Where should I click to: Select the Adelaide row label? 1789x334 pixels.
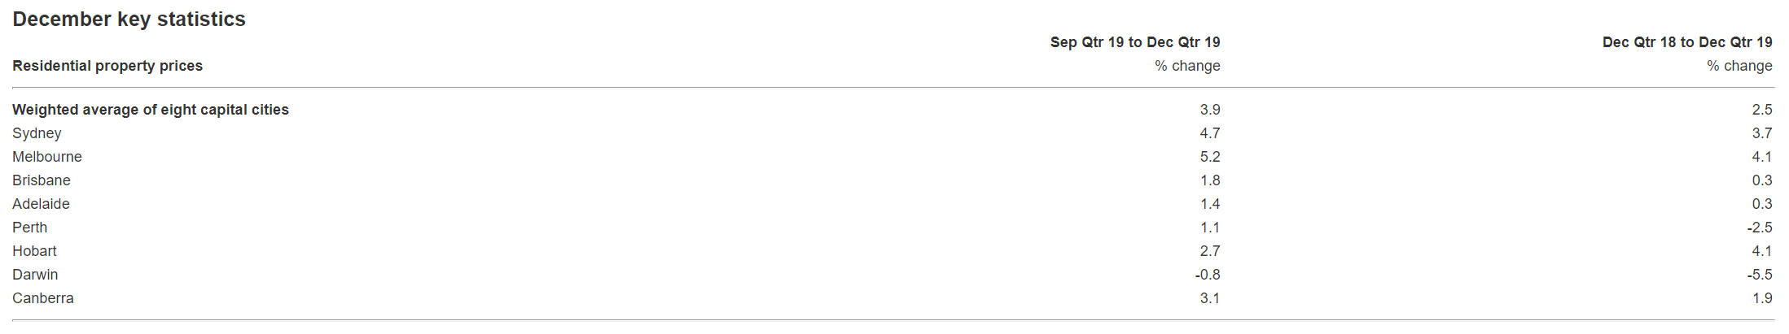(41, 204)
